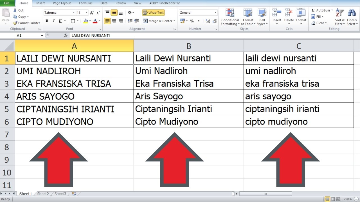Open the Font dialog launcher
This screenshot has height=202, width=360.
100,29
